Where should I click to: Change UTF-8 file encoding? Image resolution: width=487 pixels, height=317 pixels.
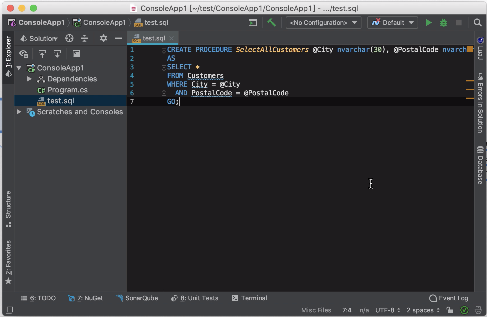pyautogui.click(x=388, y=310)
